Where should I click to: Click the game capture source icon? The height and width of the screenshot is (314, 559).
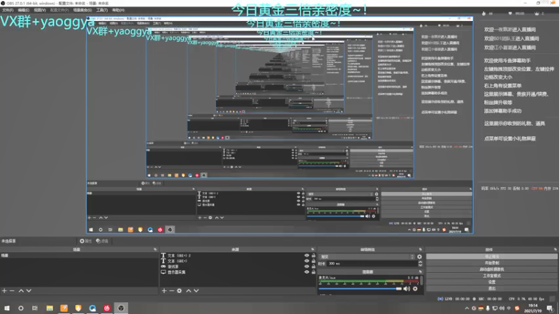click(x=163, y=267)
